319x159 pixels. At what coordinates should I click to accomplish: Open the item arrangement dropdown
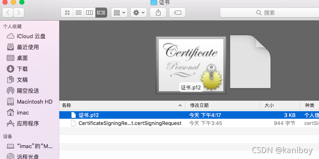(119, 13)
